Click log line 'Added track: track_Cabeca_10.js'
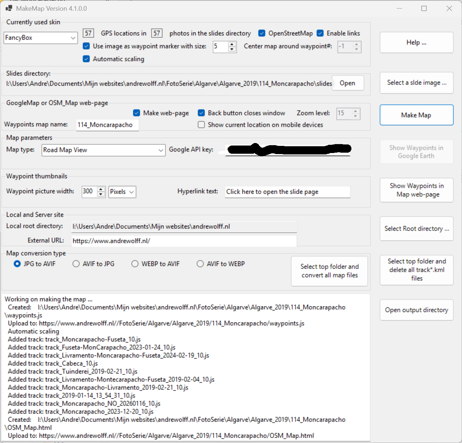 point(53,363)
